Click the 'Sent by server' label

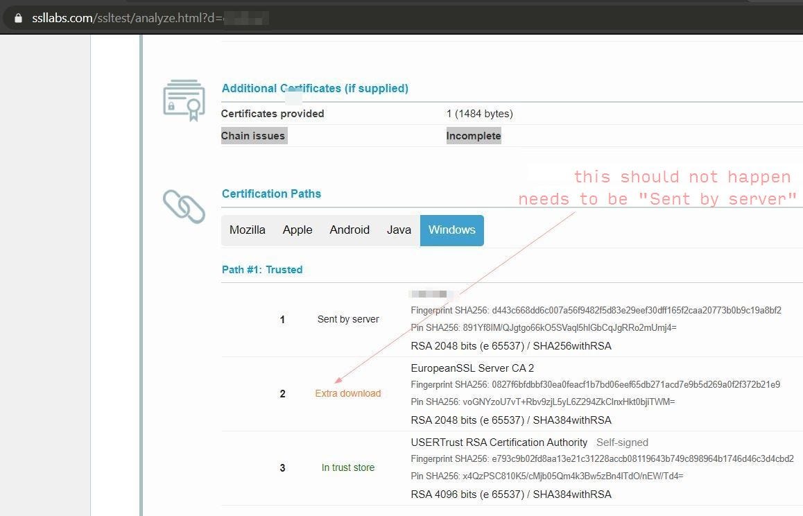click(x=348, y=319)
